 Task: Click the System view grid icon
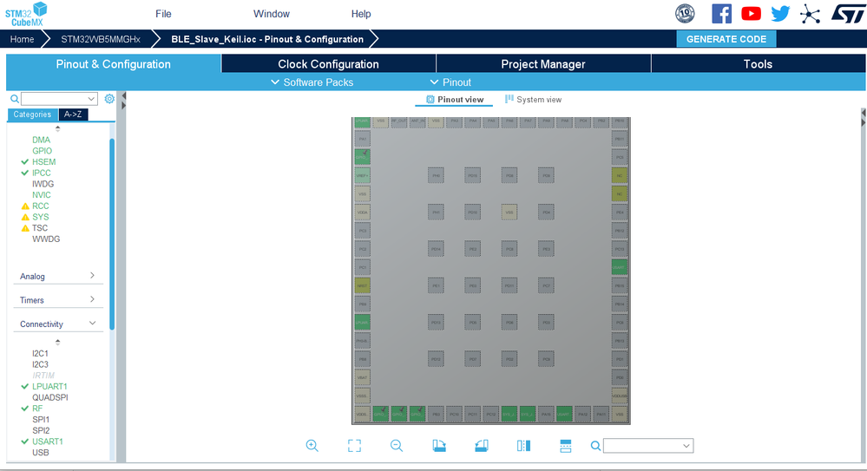(x=509, y=99)
